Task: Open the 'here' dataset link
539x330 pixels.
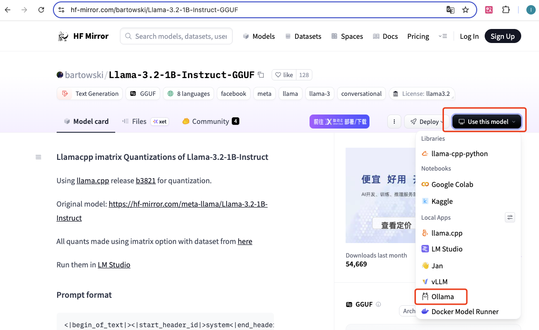Action: coord(245,242)
